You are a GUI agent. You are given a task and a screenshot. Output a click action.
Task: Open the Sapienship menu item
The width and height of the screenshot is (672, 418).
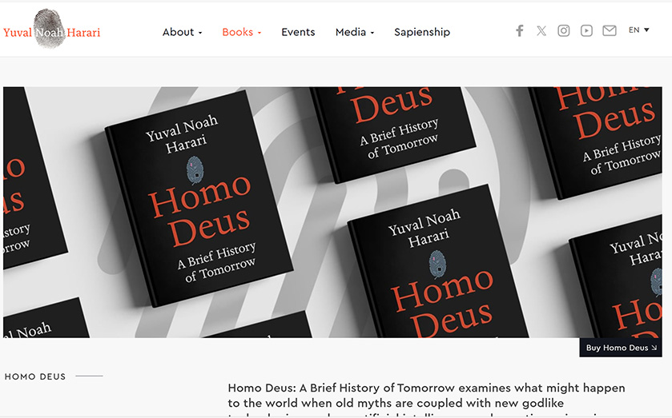pyautogui.click(x=422, y=32)
